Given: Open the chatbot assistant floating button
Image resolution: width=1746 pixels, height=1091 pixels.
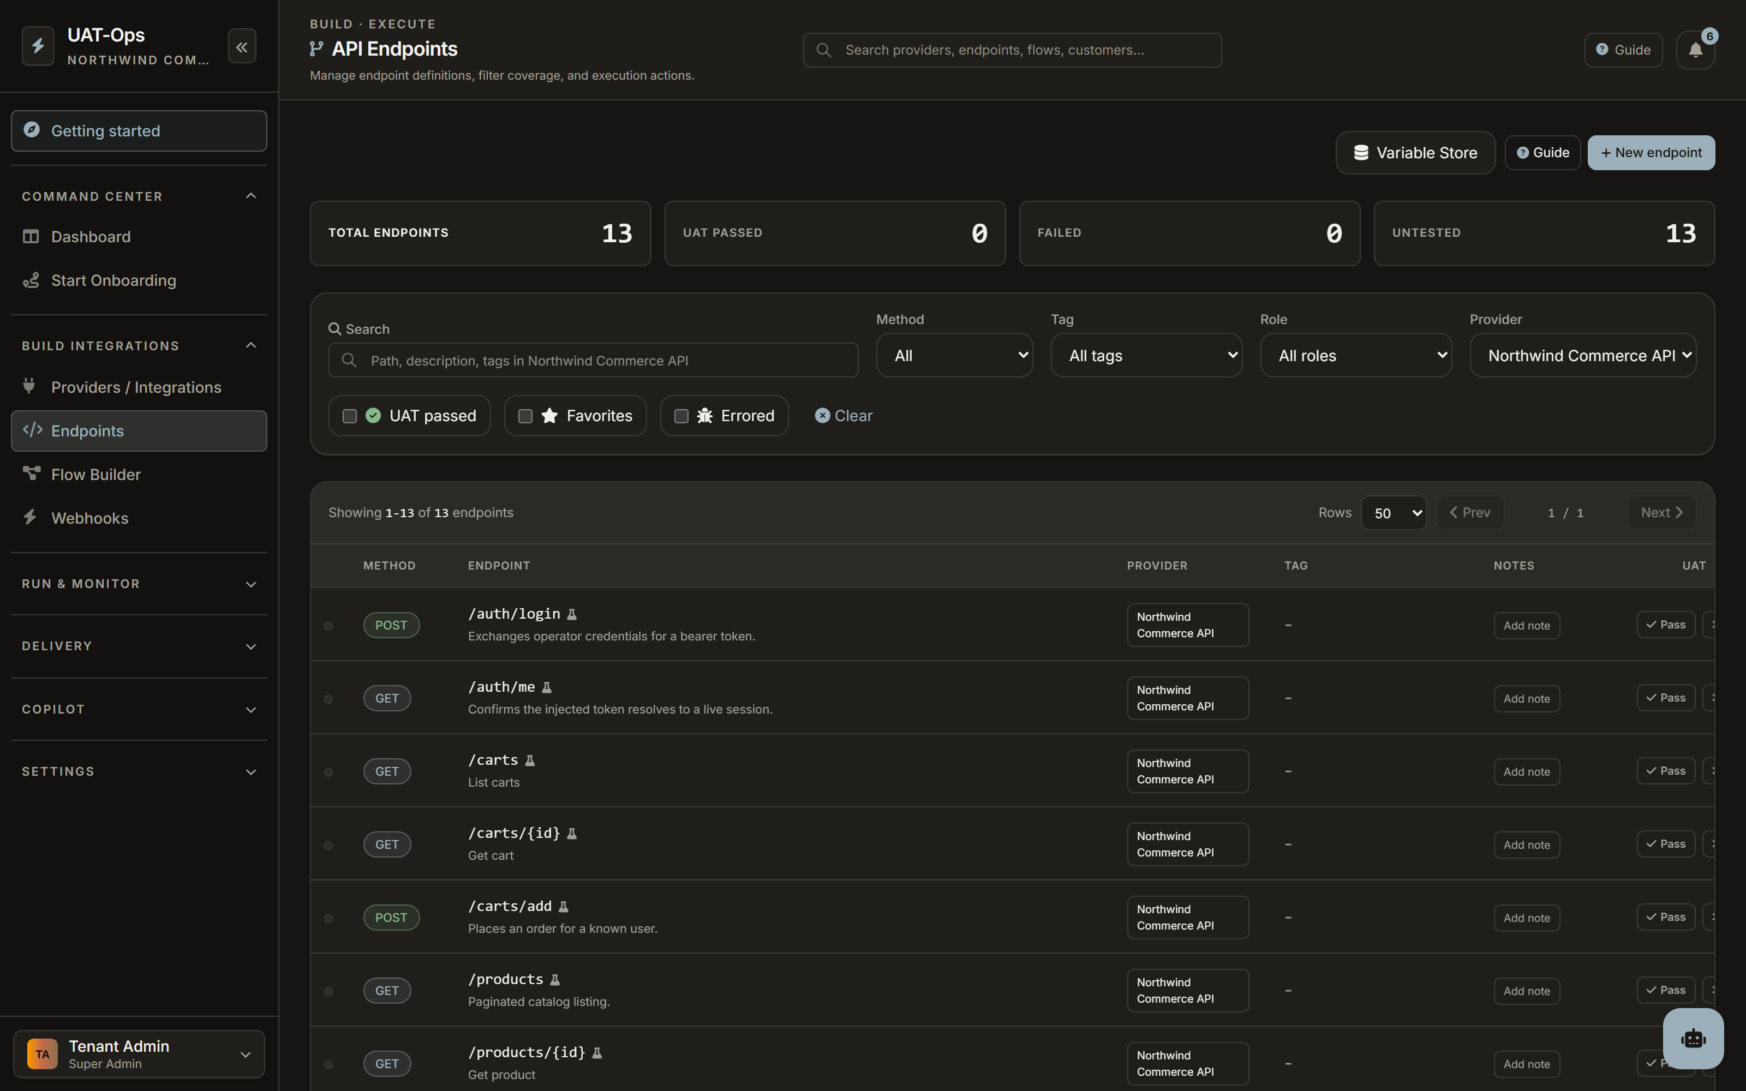Looking at the screenshot, I should [x=1693, y=1038].
